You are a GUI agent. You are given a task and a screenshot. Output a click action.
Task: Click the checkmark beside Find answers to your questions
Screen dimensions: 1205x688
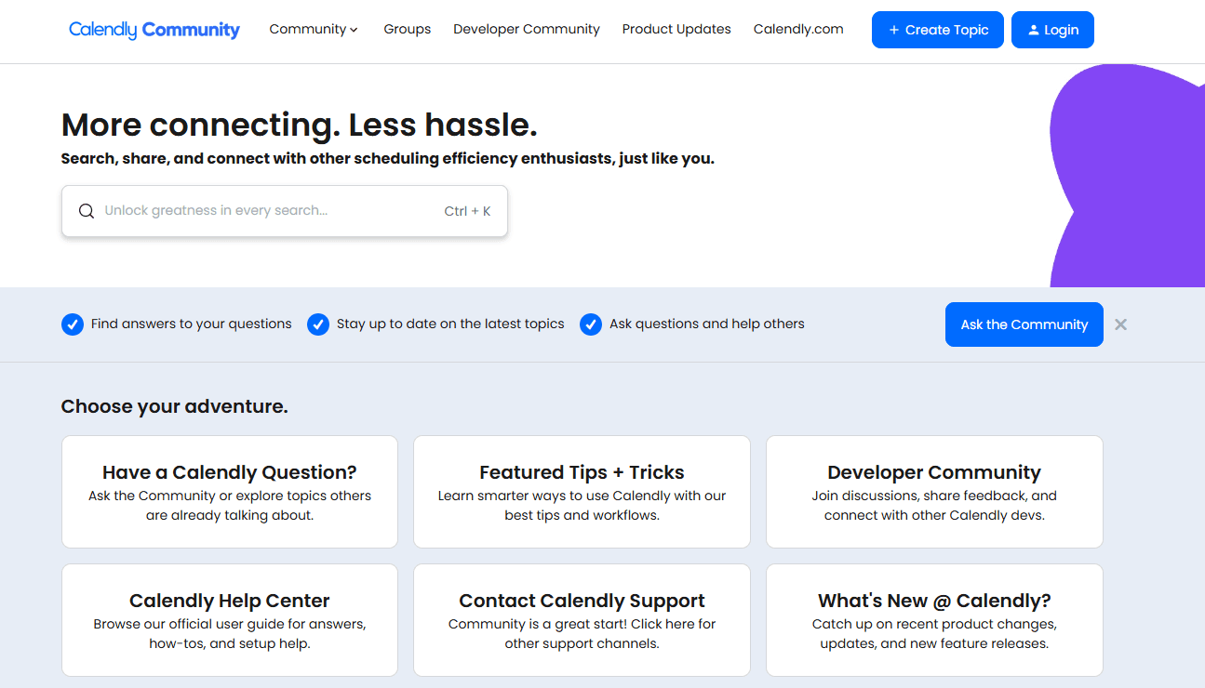pyautogui.click(x=73, y=324)
